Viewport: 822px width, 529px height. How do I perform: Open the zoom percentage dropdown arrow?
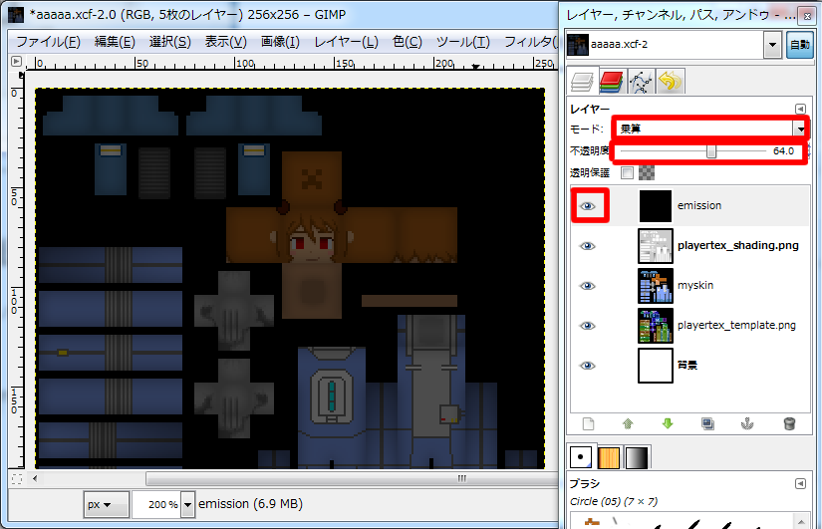[x=187, y=504]
